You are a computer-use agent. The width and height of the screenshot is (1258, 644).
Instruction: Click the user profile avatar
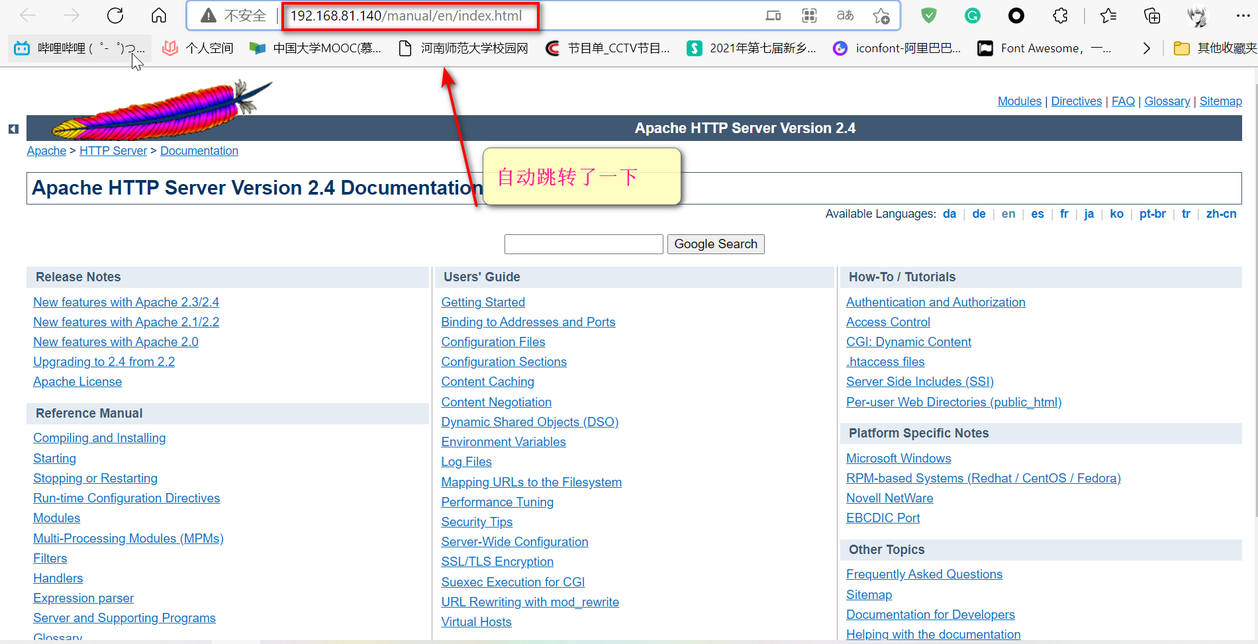(x=1197, y=16)
